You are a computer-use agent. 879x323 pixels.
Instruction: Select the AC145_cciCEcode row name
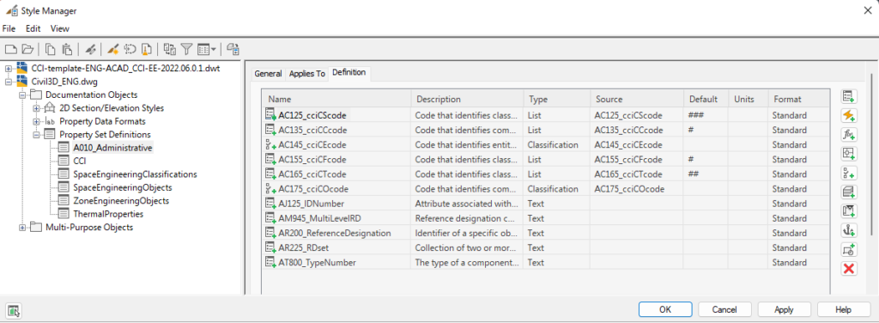coord(312,144)
